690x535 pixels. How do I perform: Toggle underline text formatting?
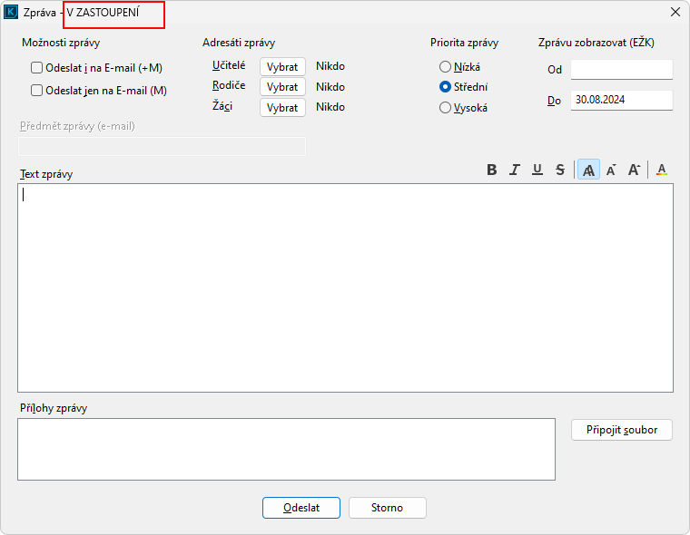[x=537, y=170]
